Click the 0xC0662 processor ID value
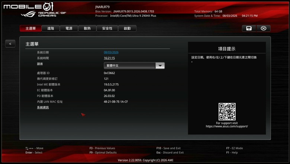The image size is (290, 164). click(109, 73)
